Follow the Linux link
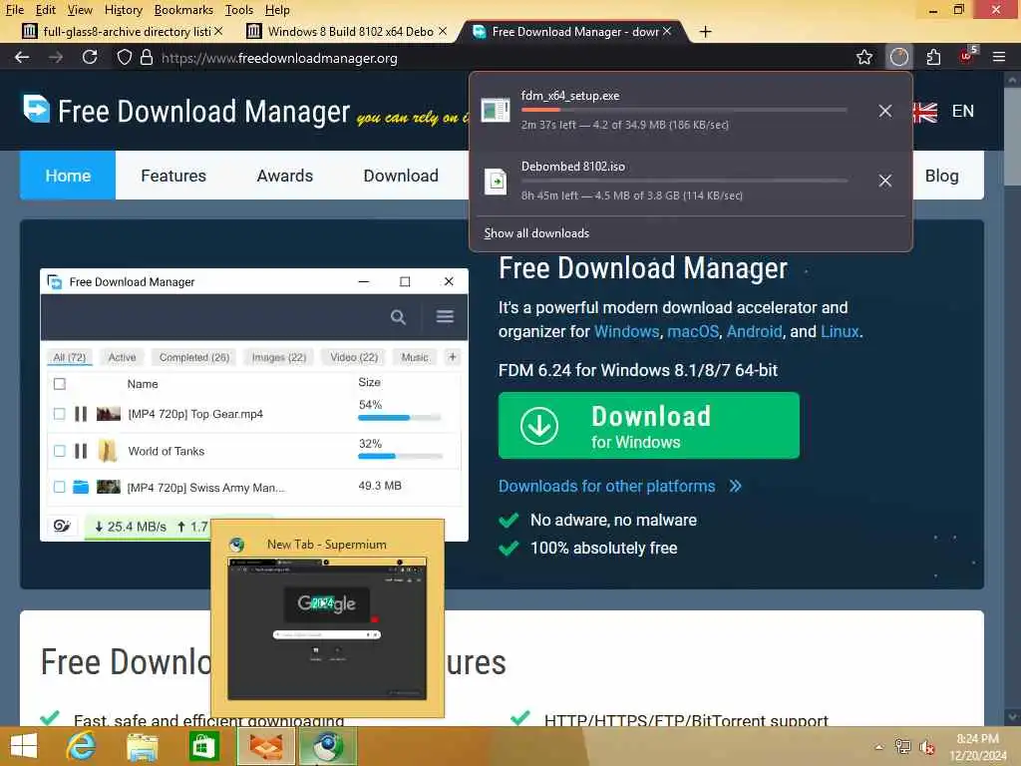 (x=840, y=331)
